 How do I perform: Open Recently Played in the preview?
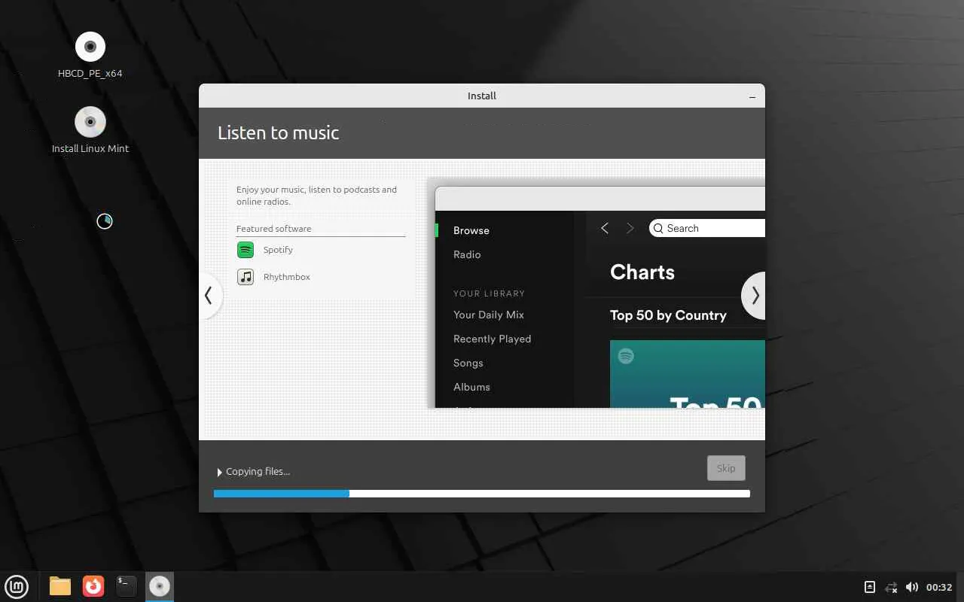[x=493, y=339]
